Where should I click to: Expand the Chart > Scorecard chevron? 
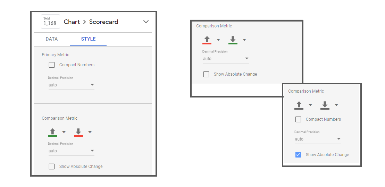click(146, 22)
